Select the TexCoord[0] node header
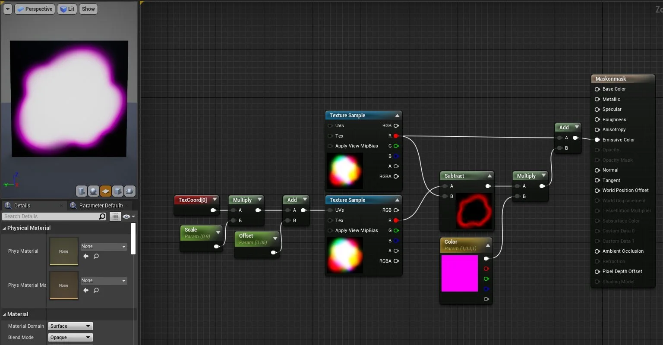 (x=197, y=200)
